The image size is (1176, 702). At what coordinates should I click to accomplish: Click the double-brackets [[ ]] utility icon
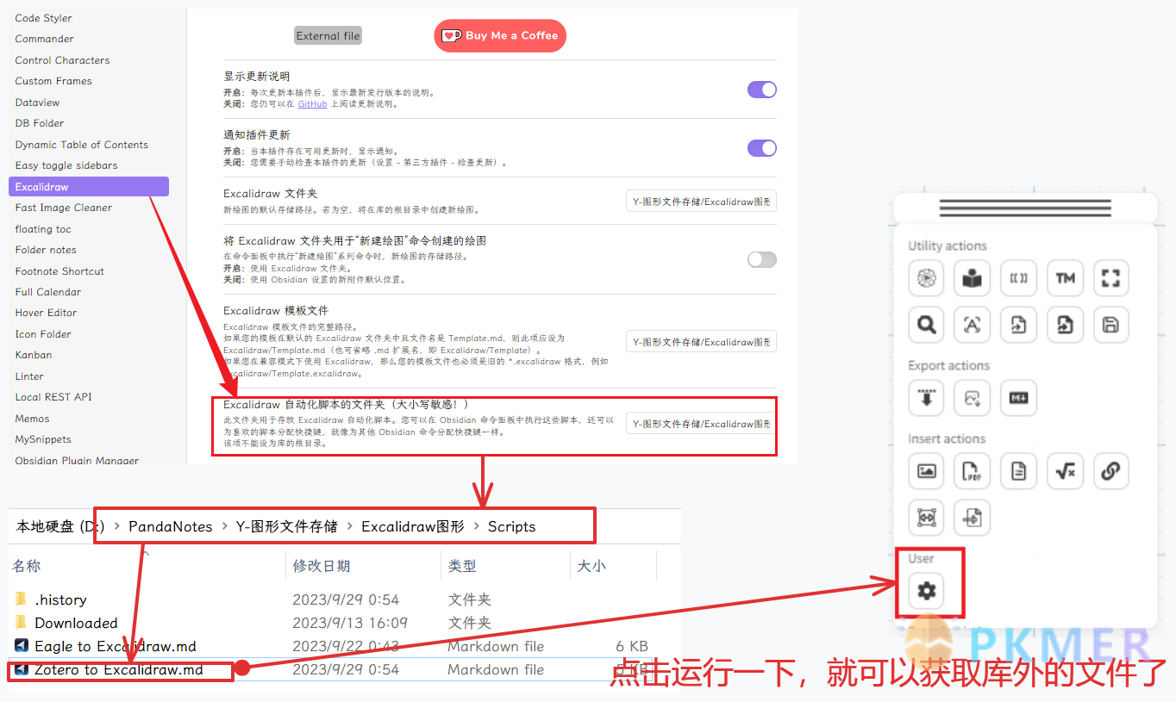click(x=1018, y=278)
